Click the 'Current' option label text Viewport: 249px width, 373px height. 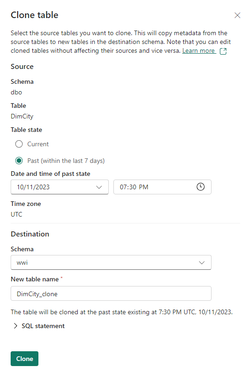38,144
